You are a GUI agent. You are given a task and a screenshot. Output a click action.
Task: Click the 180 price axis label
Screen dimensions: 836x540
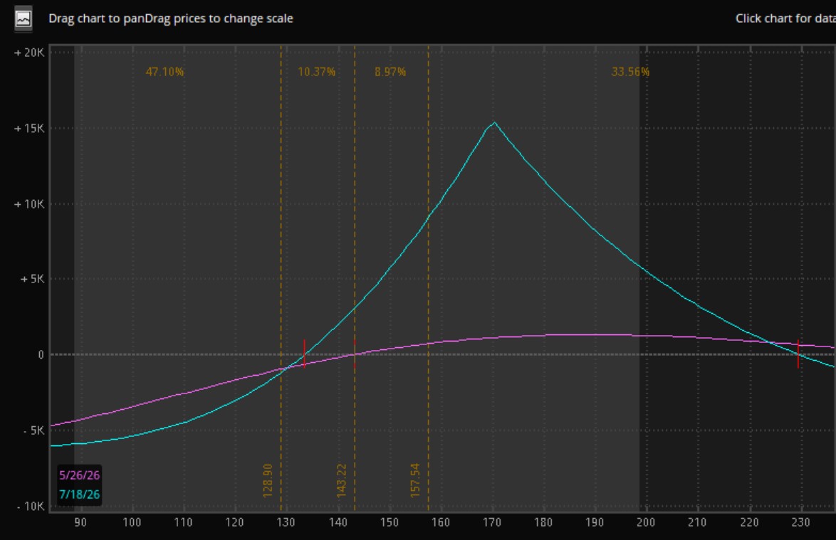(543, 522)
